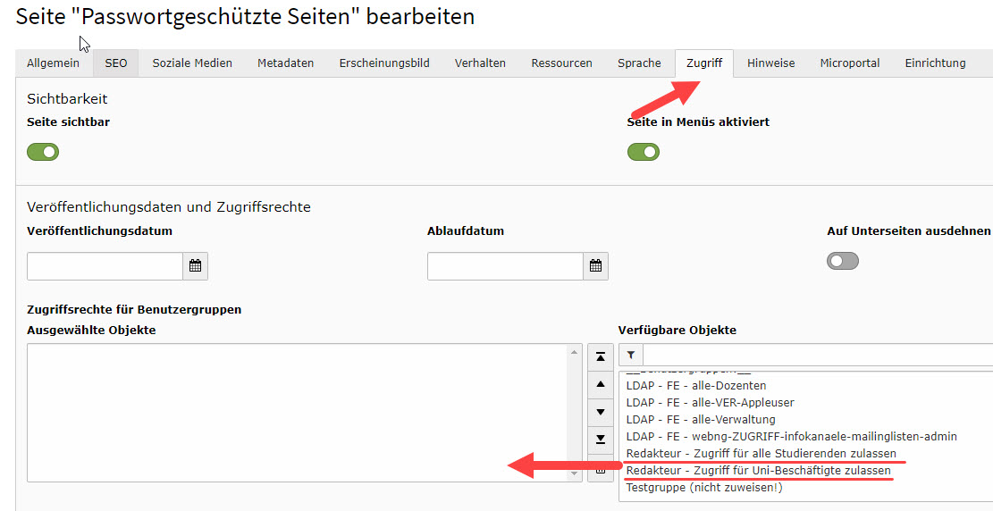
Task: Choose "Redakteur - Zugriff für Uni-Beschäftigte zulassen"
Action: click(x=758, y=471)
